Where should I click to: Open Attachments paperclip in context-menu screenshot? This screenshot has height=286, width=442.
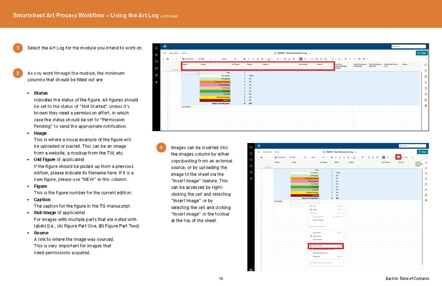click(x=426, y=168)
